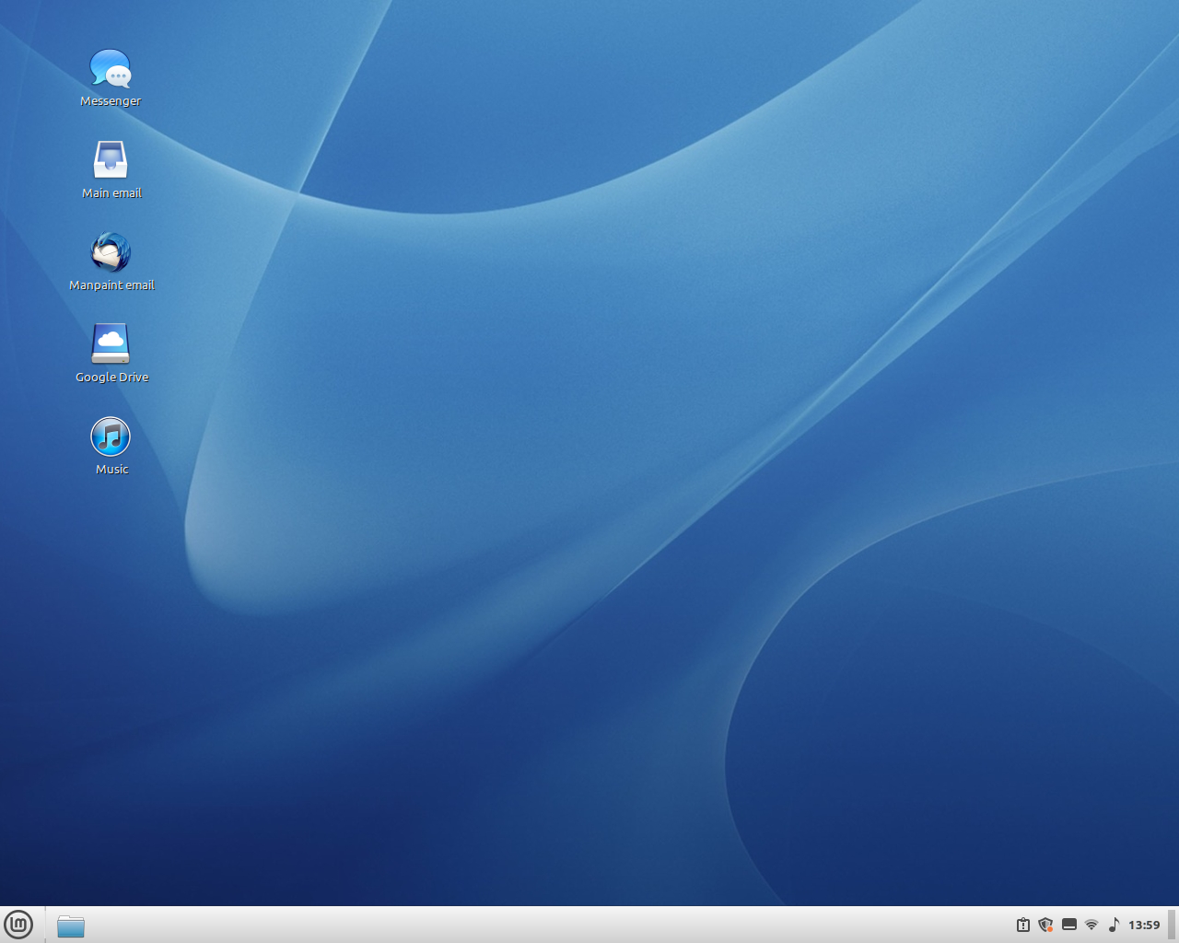1179x943 pixels.
Task: Open the sound applet music note
Action: (x=1114, y=925)
